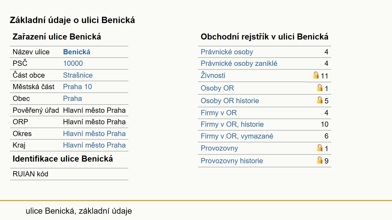Open Kraj Hlavní město Praha link
The image size is (392, 220).
[94, 145]
